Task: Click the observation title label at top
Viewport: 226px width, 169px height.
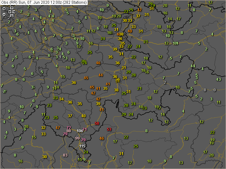Action: (44, 2)
